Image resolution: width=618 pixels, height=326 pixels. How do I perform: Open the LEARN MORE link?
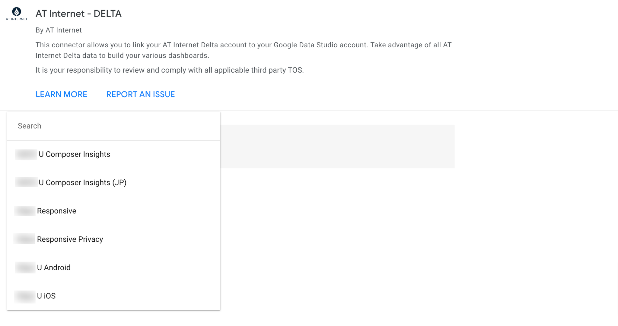click(61, 95)
